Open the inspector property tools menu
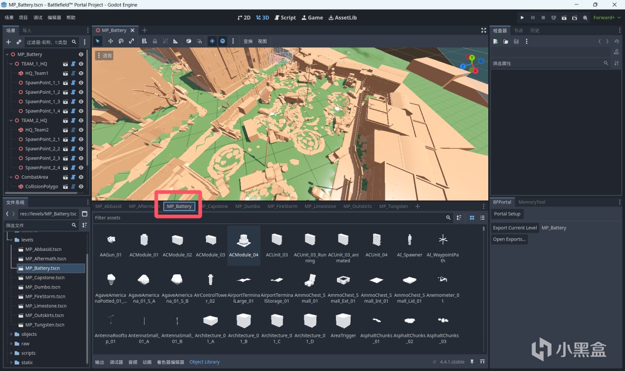This screenshot has height=371, width=625. tap(617, 63)
